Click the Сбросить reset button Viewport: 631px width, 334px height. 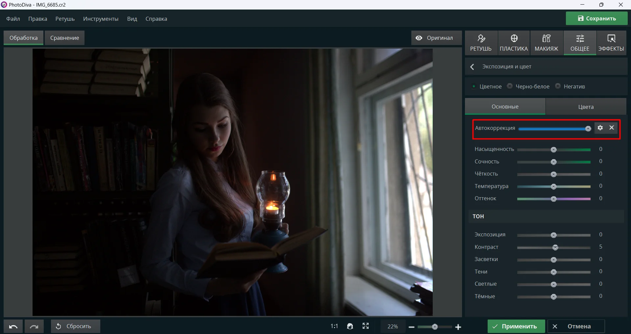click(x=75, y=326)
